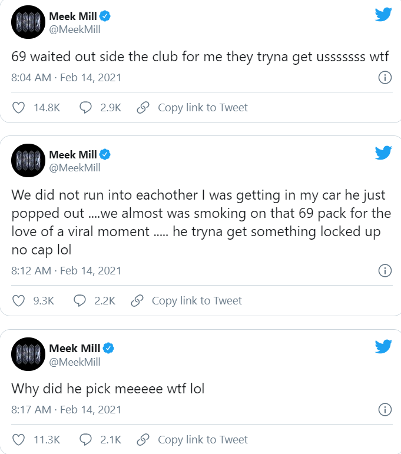Like the 8:04 AM tweet with the heart icon
This screenshot has width=401, height=454.
click(19, 108)
